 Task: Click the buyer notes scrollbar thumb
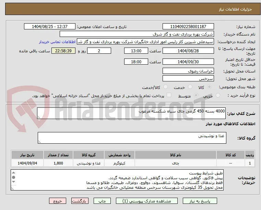(14, 177)
